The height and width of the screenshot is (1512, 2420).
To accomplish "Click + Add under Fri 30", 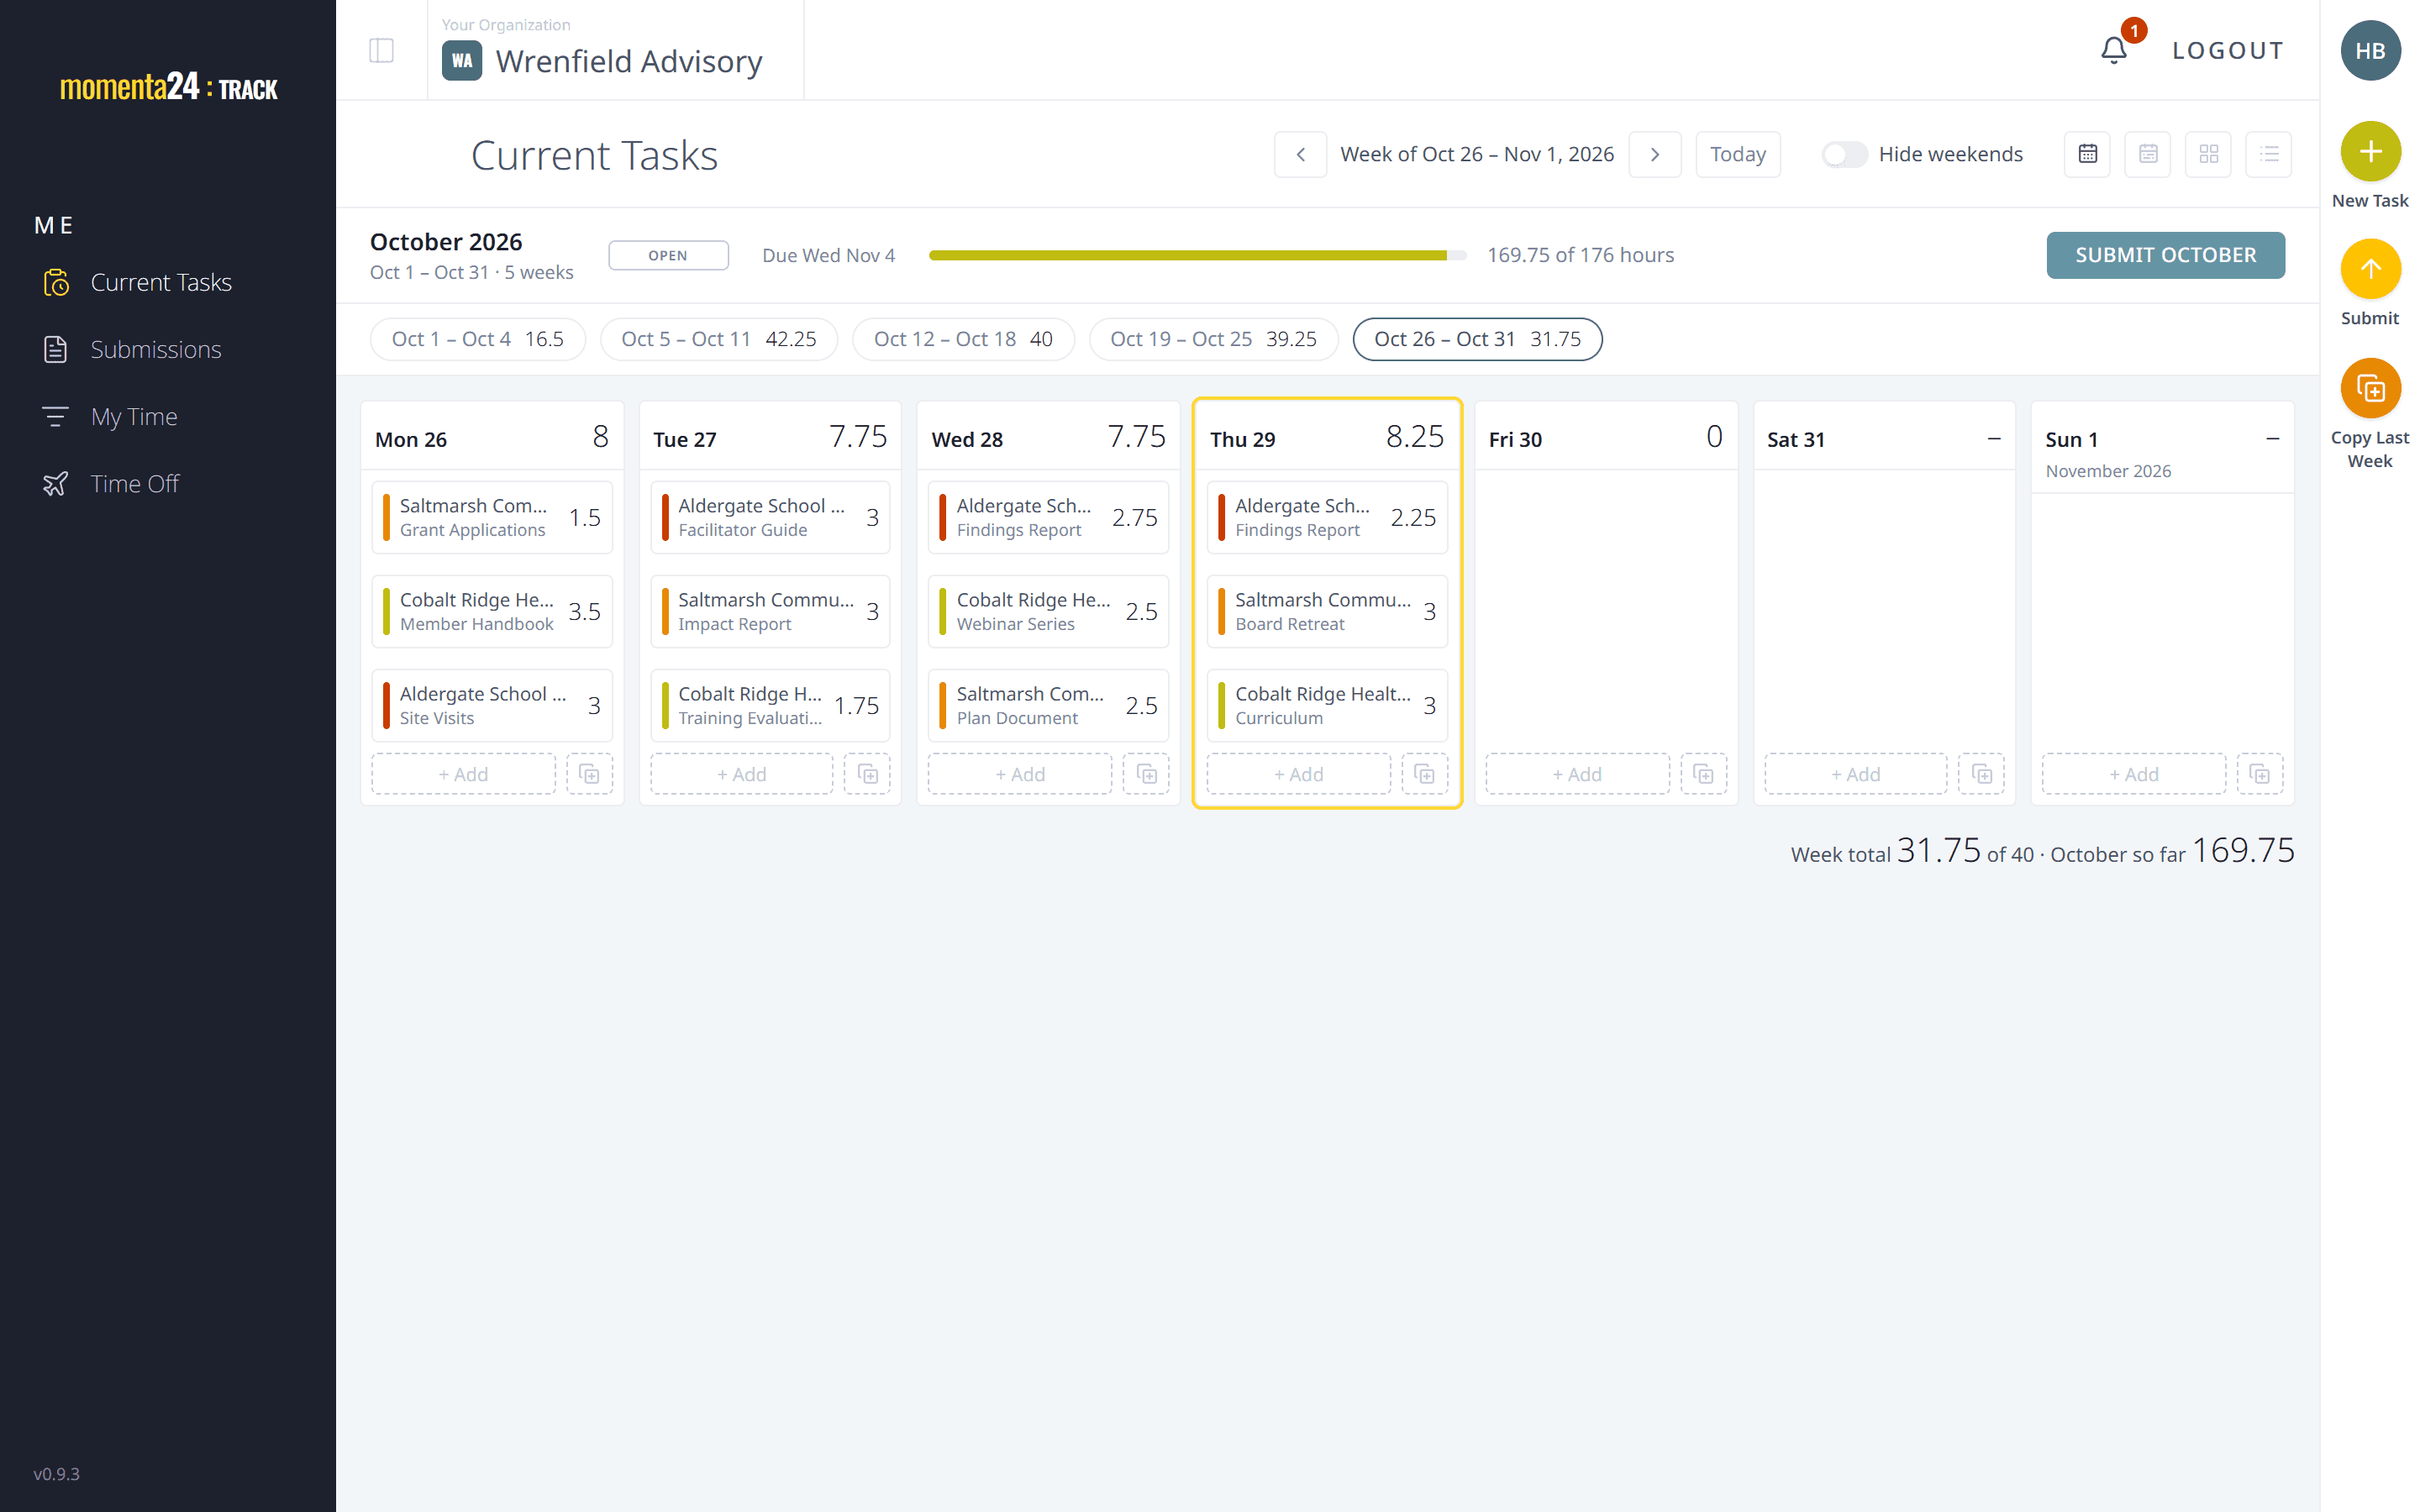I will click(x=1577, y=774).
